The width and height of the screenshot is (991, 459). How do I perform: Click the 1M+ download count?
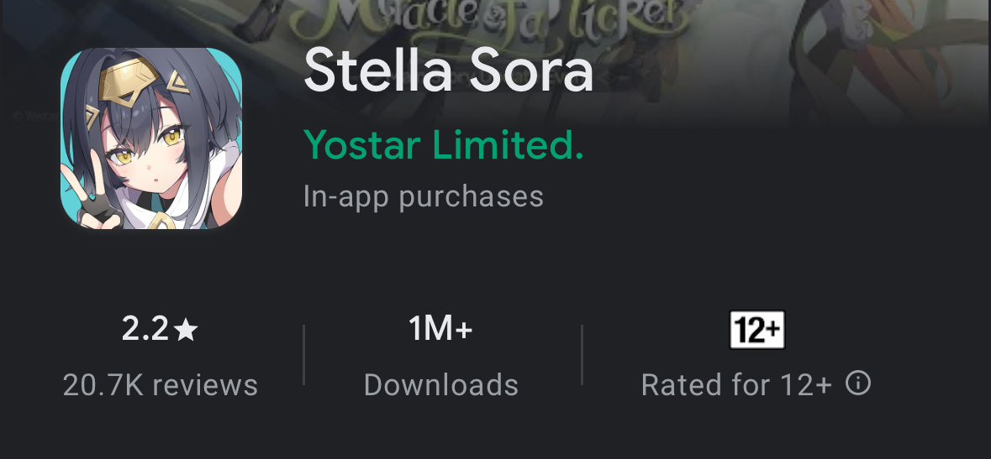point(440,330)
